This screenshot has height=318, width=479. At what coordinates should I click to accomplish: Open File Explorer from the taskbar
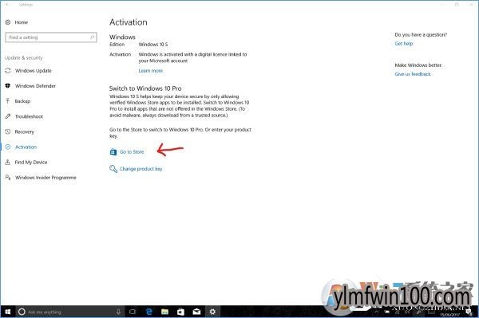pos(164,312)
